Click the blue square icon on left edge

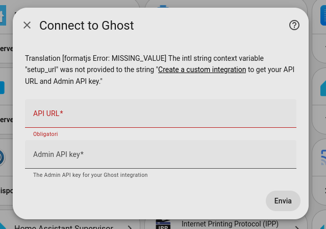(x=2, y=87)
